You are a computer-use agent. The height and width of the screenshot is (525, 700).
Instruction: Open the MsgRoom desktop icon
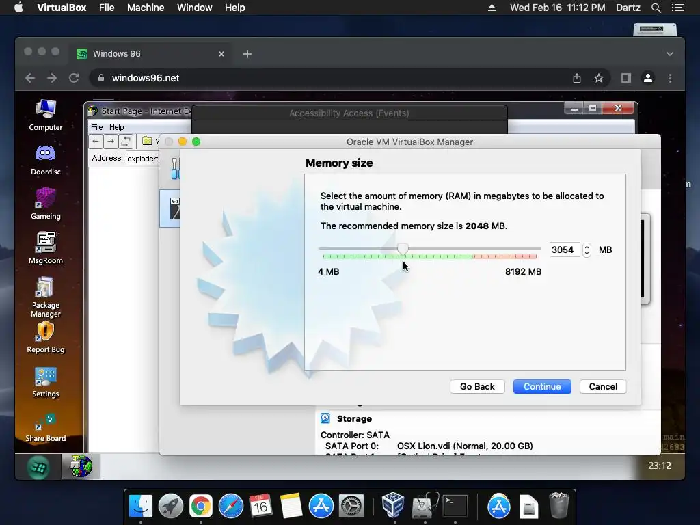46,248
